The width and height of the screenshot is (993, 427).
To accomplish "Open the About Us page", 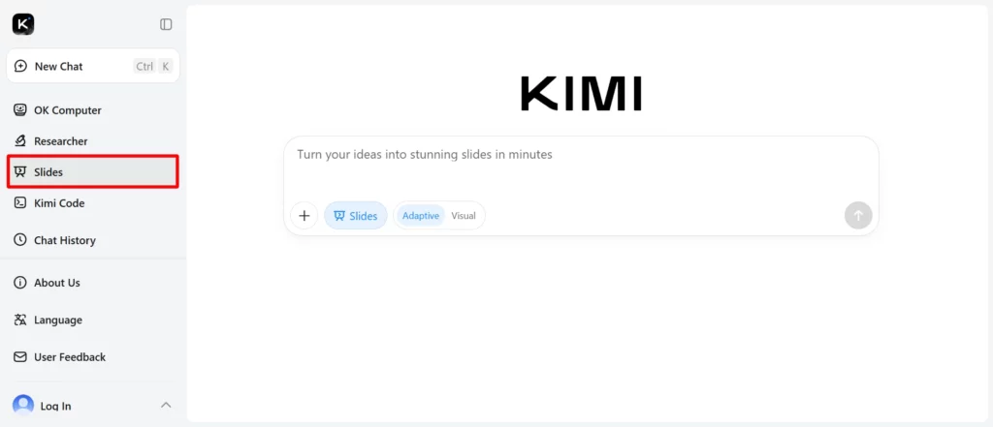I will coord(93,283).
